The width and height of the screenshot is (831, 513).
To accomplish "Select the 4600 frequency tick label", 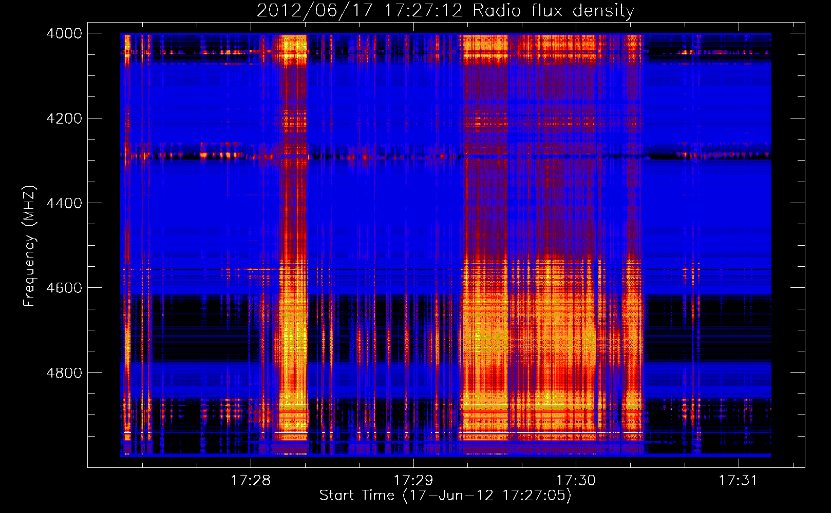I will point(64,288).
